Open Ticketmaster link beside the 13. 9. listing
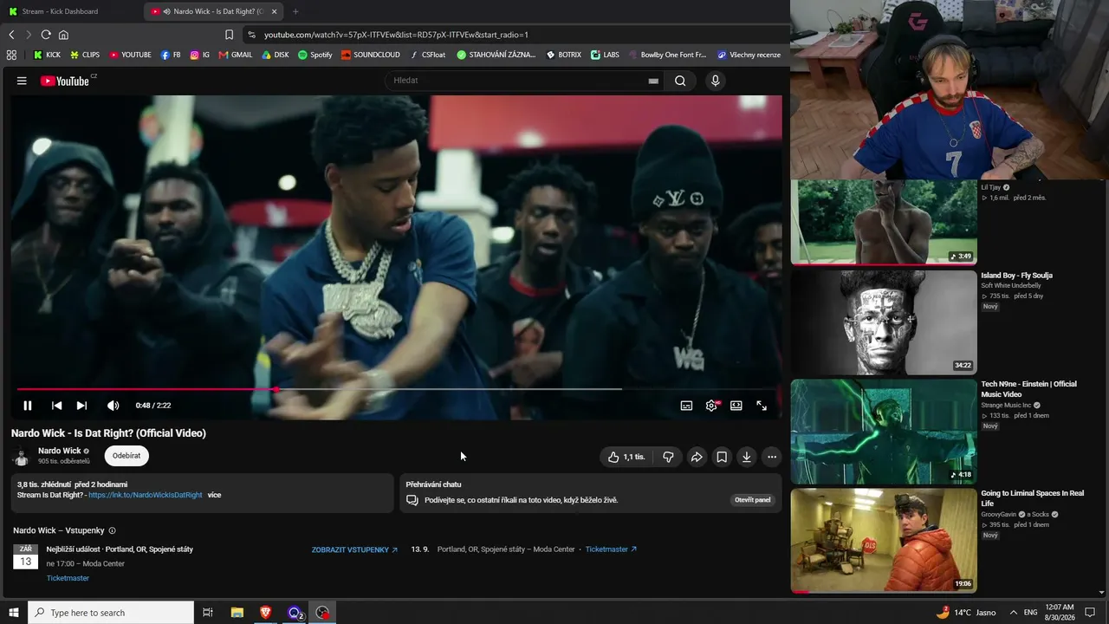This screenshot has width=1109, height=624. tap(611, 549)
